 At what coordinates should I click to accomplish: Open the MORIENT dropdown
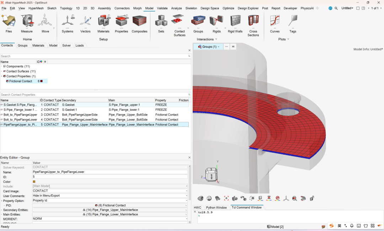click(x=187, y=219)
